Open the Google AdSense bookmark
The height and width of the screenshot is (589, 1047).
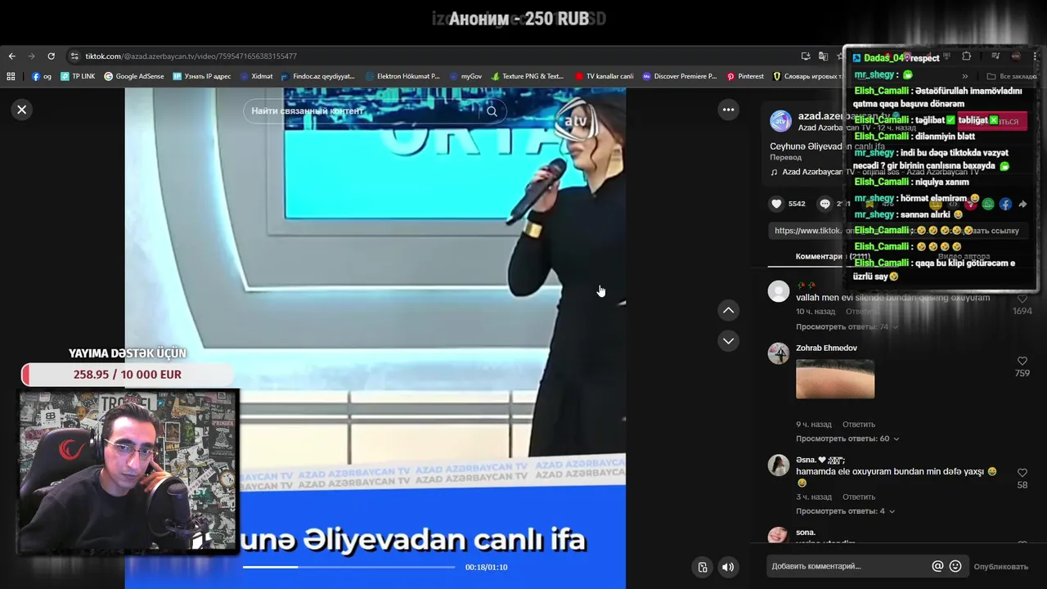tap(134, 76)
